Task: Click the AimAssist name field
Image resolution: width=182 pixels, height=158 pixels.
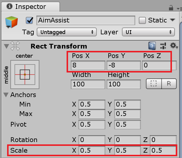Action: pos(86,20)
